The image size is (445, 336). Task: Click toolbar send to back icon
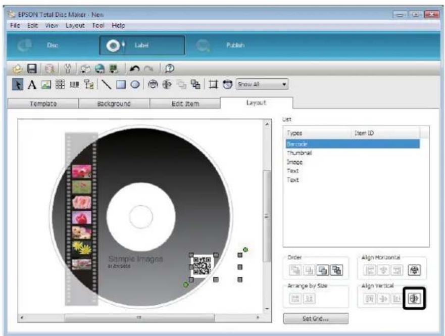(x=195, y=84)
